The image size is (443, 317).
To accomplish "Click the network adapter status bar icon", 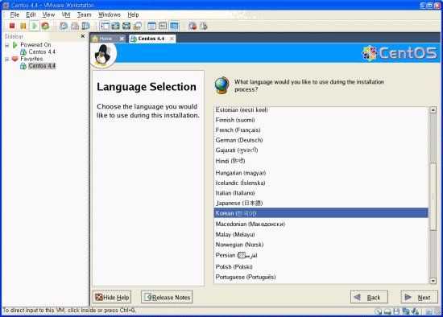I will tap(406, 311).
